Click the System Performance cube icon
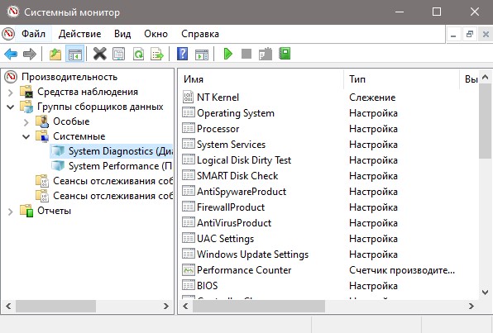 click(58, 165)
